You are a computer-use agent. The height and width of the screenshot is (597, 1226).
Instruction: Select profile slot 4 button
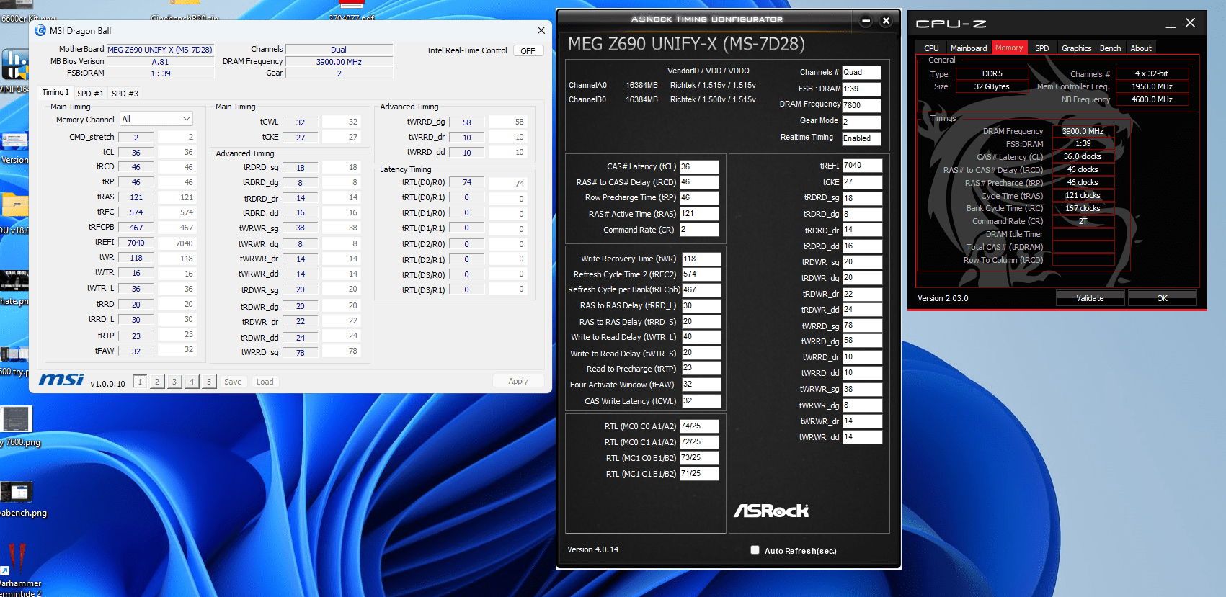click(x=192, y=382)
